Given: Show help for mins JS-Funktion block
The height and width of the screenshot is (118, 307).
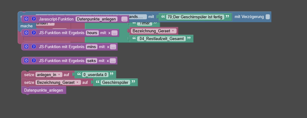Looking at the screenshot, I should coord(34,47).
